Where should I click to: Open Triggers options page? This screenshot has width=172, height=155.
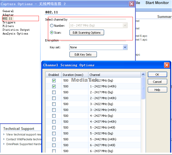[9, 22]
